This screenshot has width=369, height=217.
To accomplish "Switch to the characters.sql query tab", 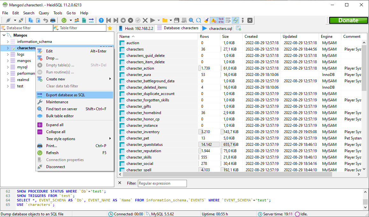I will 217,28.
